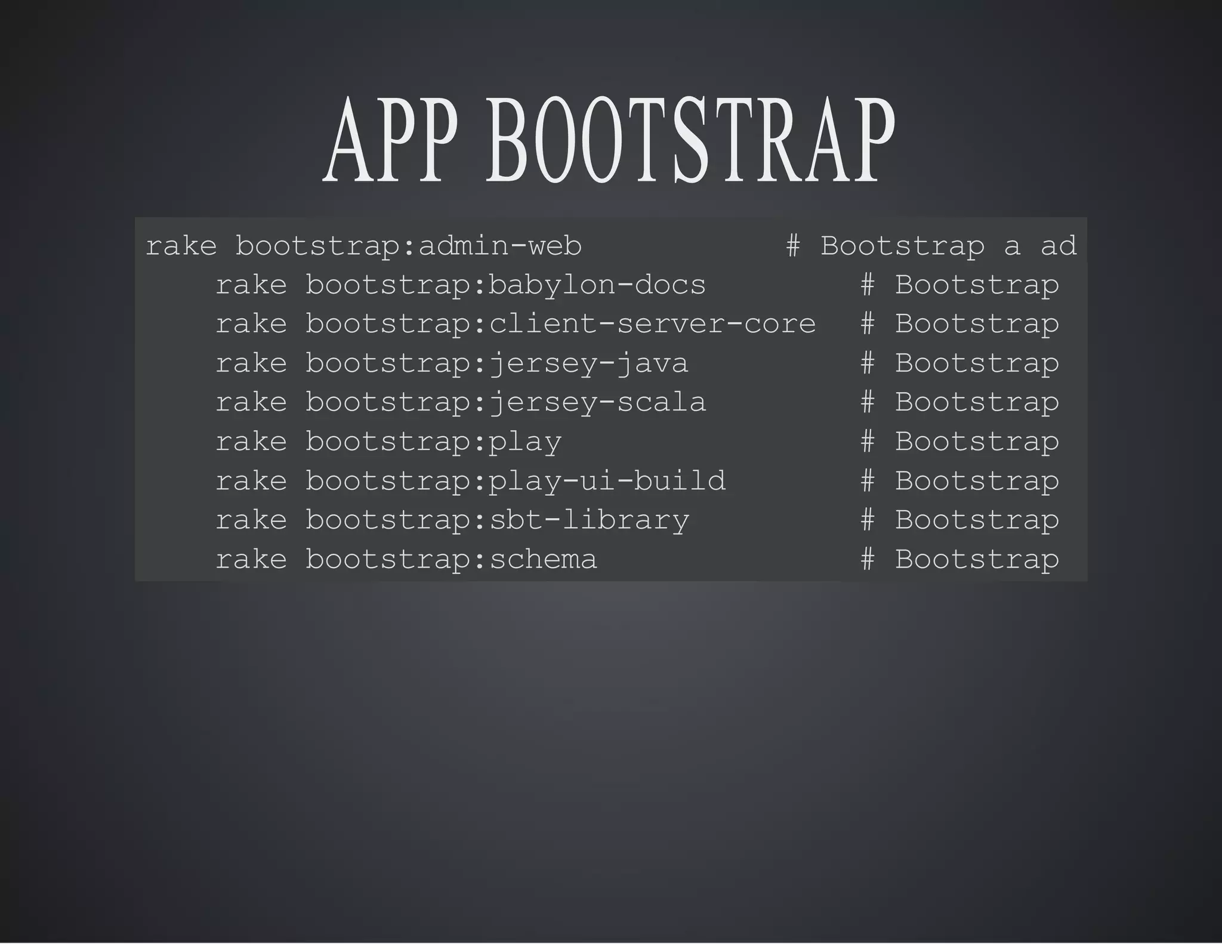Click the '# Bootstrap' comment beside sbt-library
This screenshot has height=944, width=1222.
point(959,520)
